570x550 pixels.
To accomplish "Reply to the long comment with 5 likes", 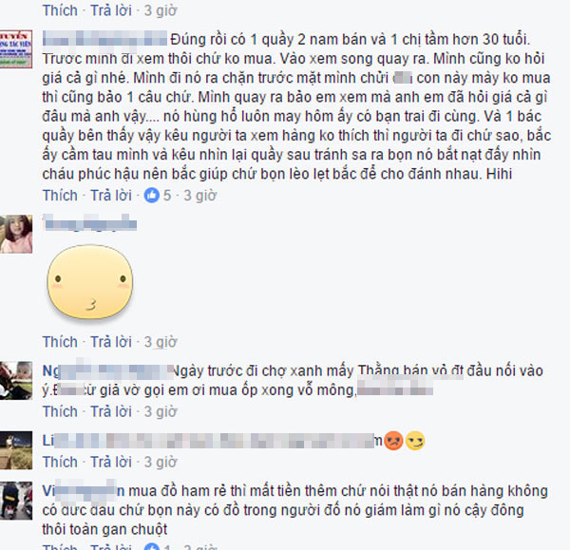I will pos(111,196).
